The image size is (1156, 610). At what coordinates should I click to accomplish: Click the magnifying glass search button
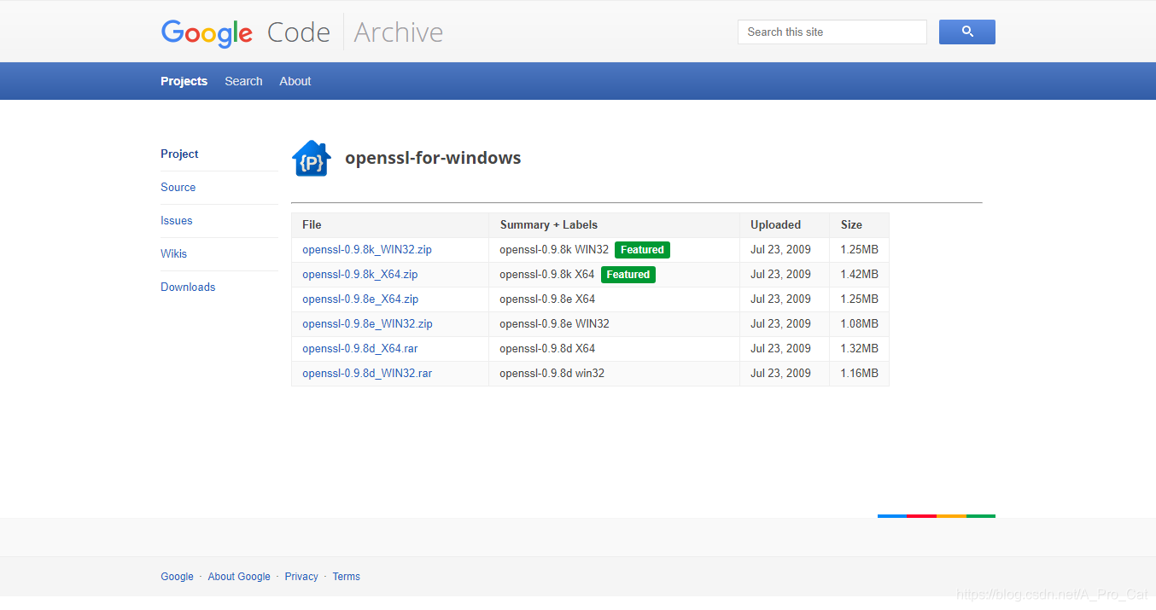[x=967, y=32]
